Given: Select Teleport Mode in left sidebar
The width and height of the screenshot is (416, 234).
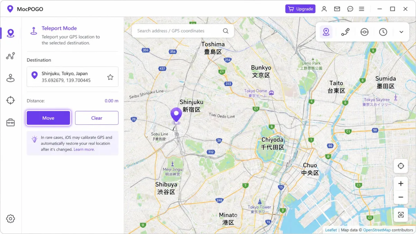Looking at the screenshot, I should click(x=10, y=33).
